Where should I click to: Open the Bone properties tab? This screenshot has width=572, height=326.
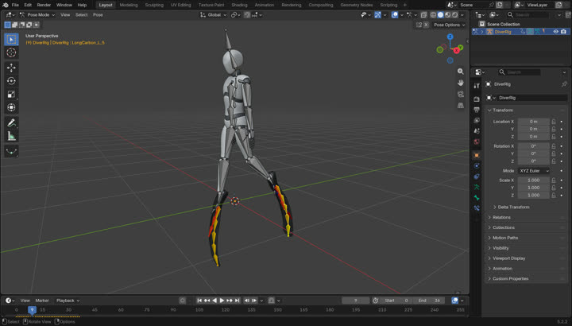click(477, 197)
